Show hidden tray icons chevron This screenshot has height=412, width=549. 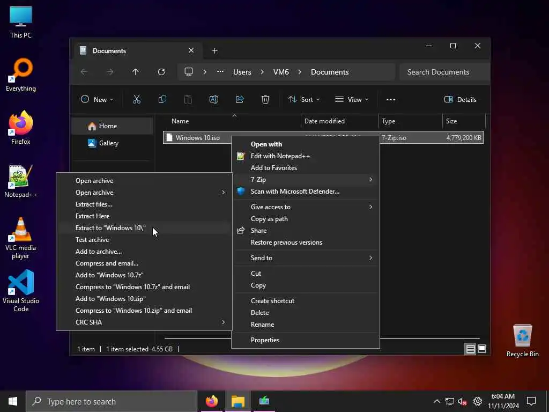pos(436,401)
